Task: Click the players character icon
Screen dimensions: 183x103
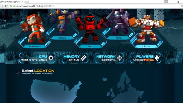Action: (157, 58)
